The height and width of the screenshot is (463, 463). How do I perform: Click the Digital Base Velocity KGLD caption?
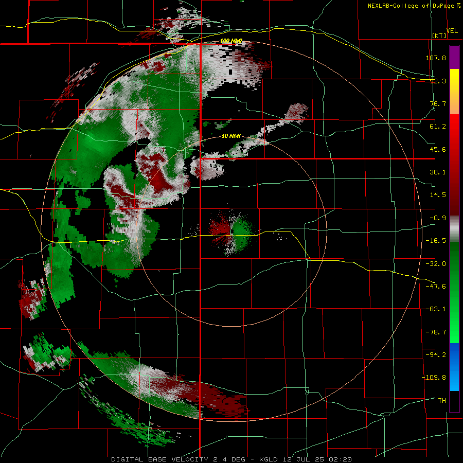(x=232, y=459)
